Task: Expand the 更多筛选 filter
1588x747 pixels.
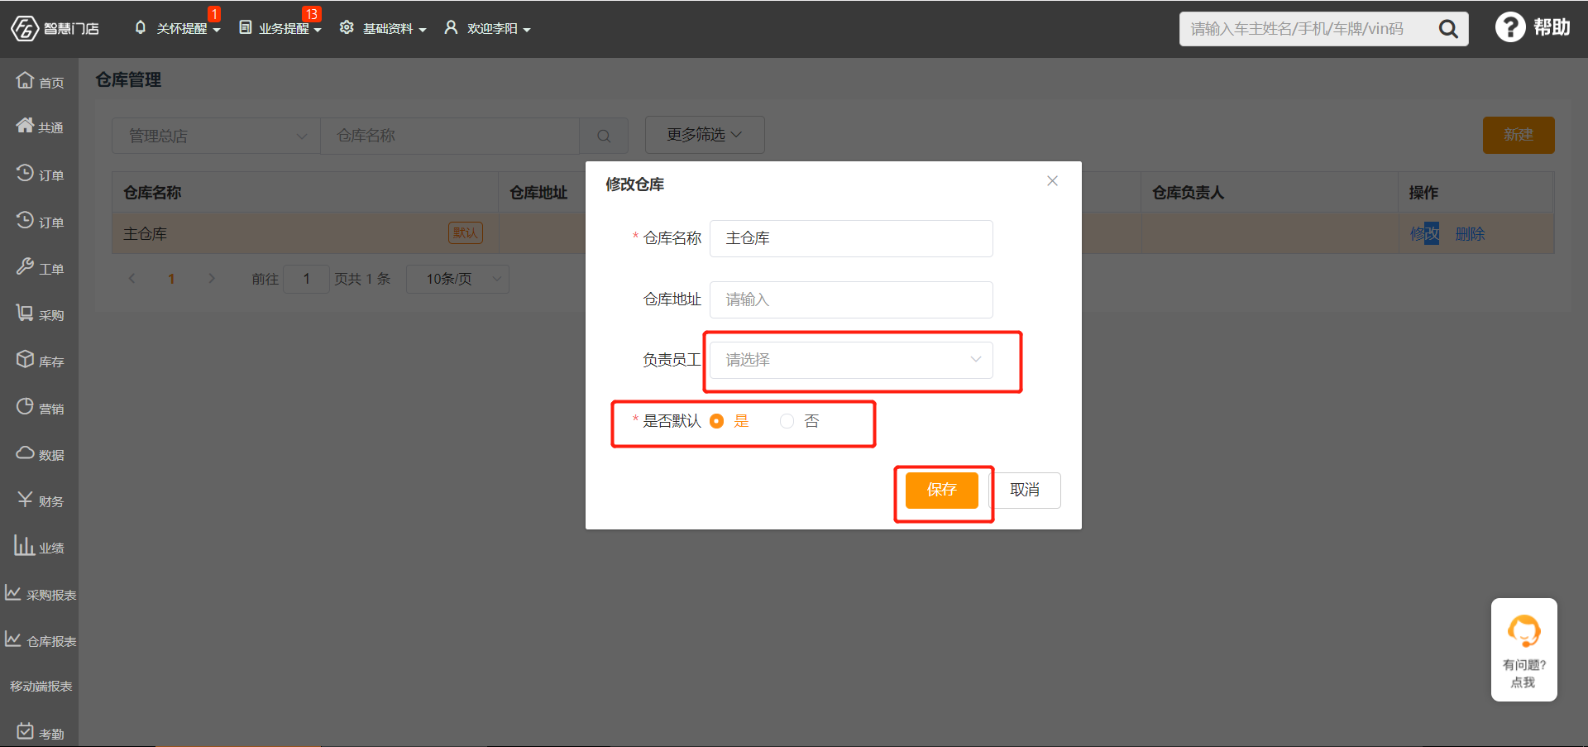Action: pos(705,135)
